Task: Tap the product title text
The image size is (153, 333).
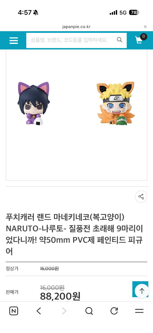Action: click(x=75, y=235)
